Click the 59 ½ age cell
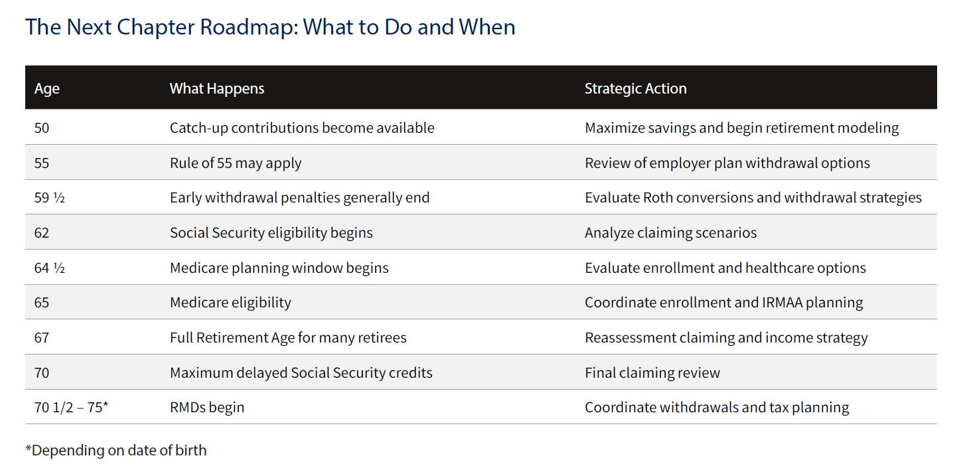 [50, 197]
